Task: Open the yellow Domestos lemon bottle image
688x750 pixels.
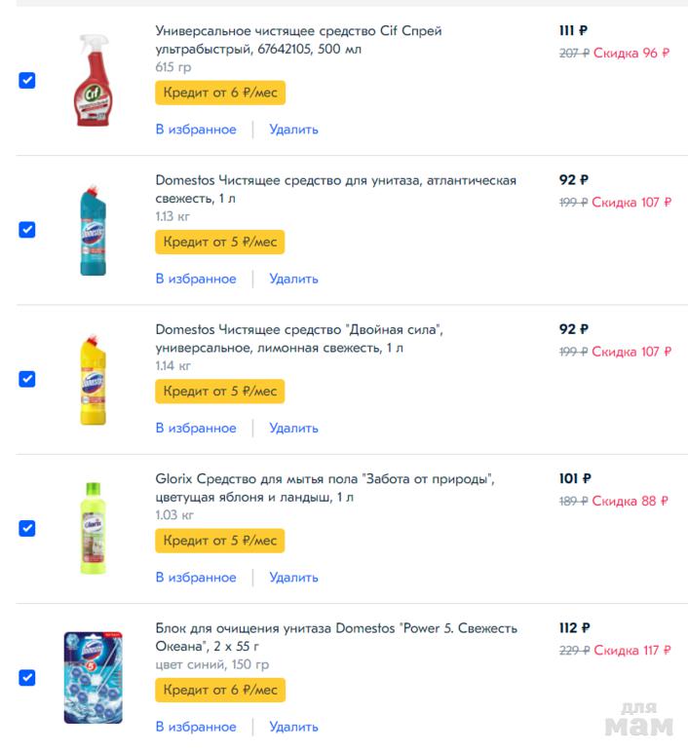Action: pos(93,380)
